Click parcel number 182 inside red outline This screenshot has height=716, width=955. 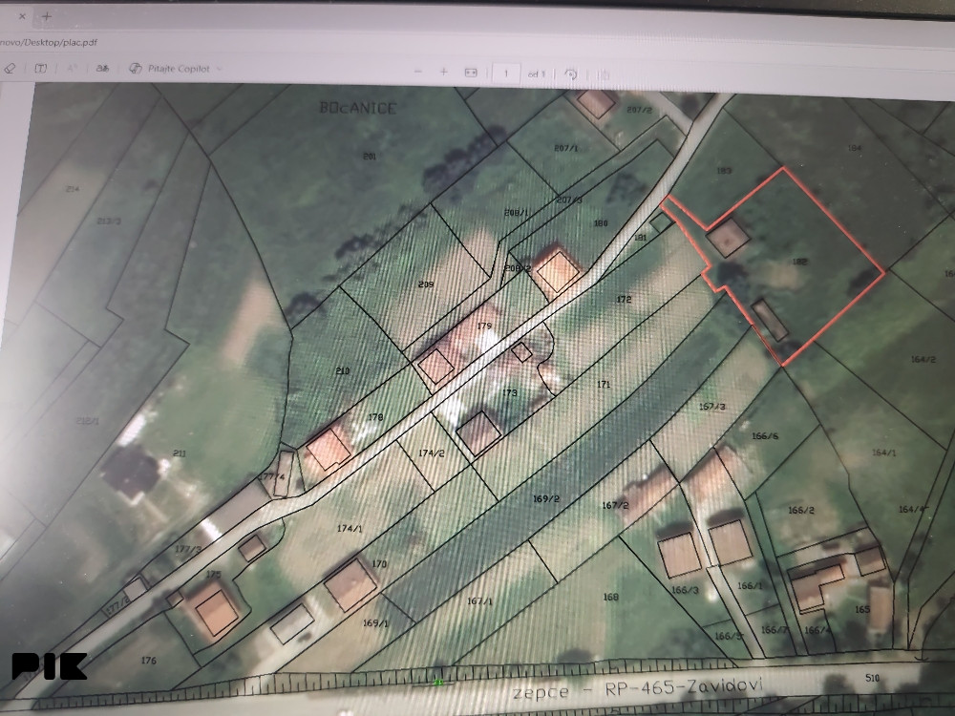point(799,262)
